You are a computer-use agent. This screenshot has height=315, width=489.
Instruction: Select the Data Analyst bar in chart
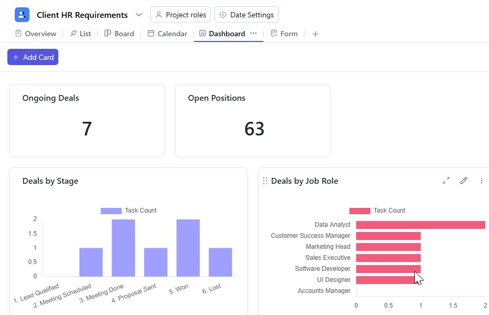point(421,225)
